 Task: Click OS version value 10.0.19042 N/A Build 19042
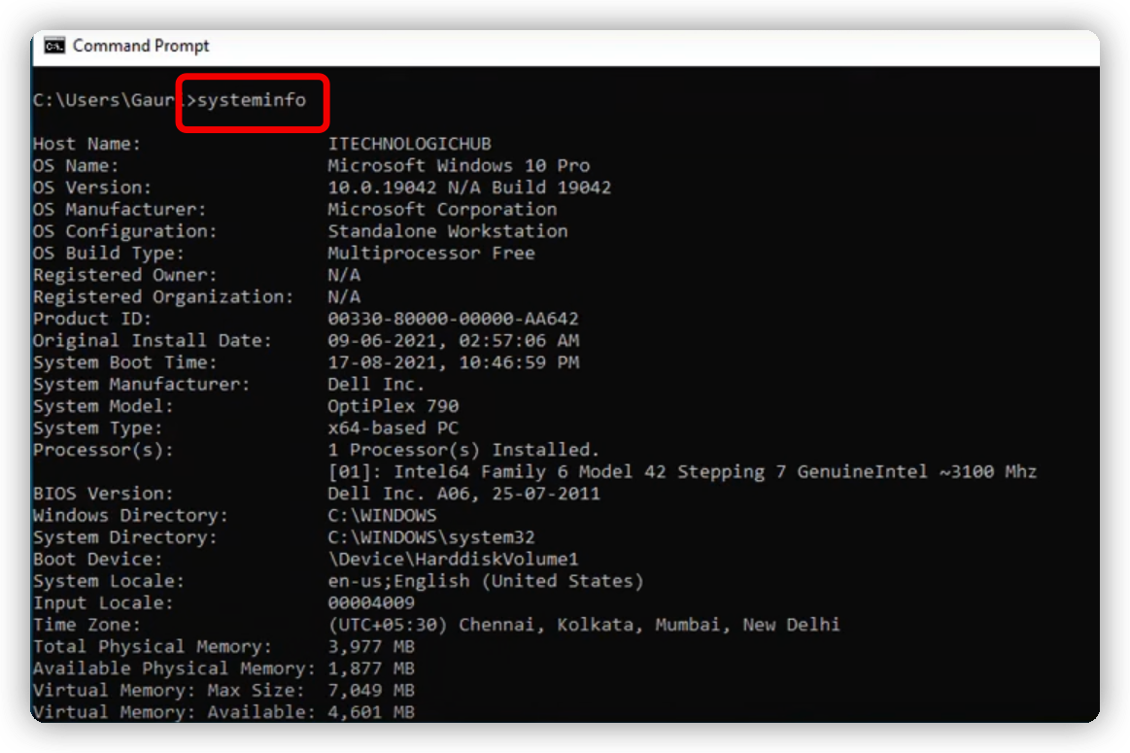[x=469, y=188]
